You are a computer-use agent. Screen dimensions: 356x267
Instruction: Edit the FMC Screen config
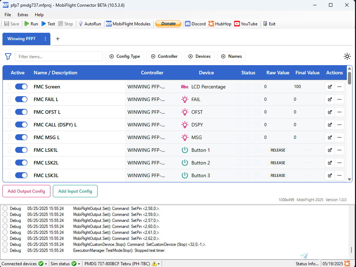coord(330,87)
